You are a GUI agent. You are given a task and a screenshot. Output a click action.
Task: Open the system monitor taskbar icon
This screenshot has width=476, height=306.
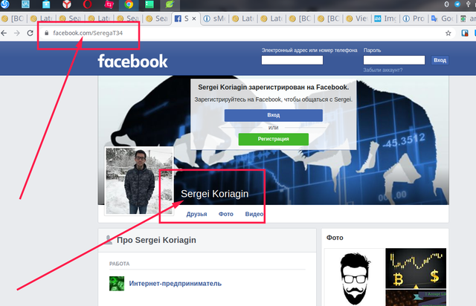point(25,4)
